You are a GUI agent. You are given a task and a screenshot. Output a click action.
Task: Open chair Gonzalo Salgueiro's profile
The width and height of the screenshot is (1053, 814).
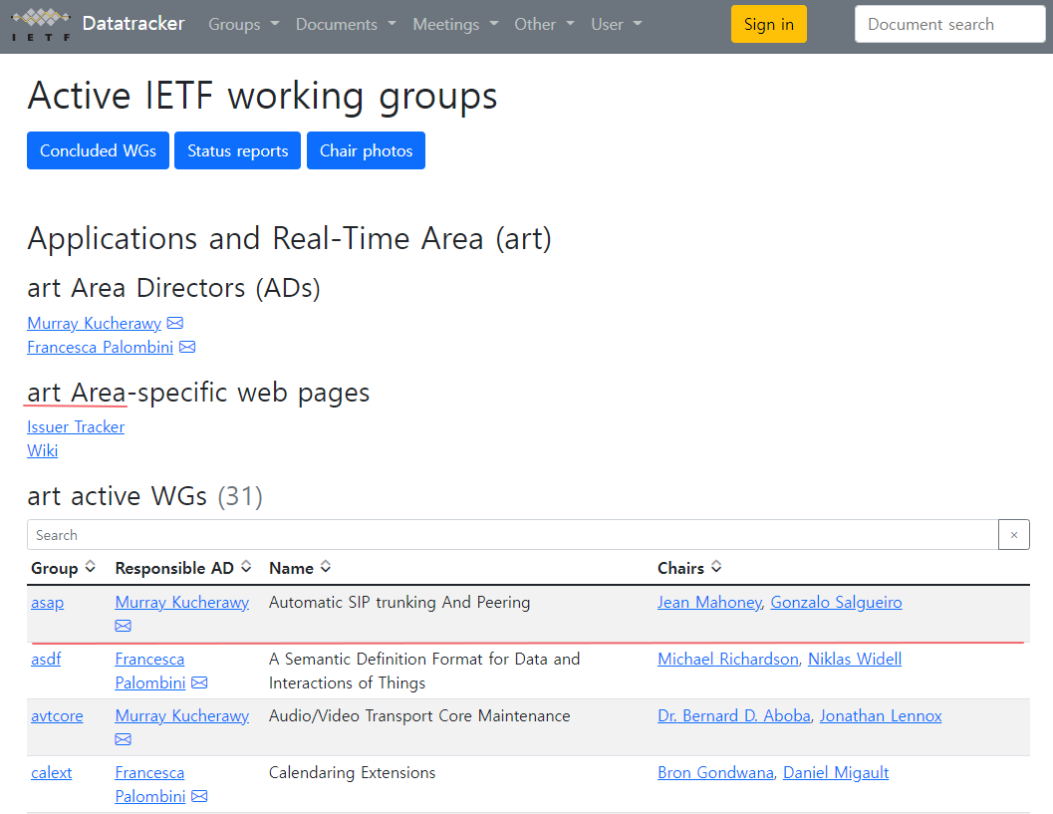pyautogui.click(x=836, y=603)
